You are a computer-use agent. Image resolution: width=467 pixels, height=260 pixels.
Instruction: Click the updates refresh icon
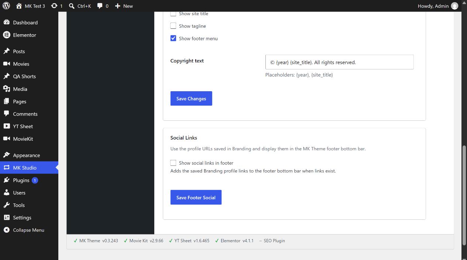(x=54, y=6)
